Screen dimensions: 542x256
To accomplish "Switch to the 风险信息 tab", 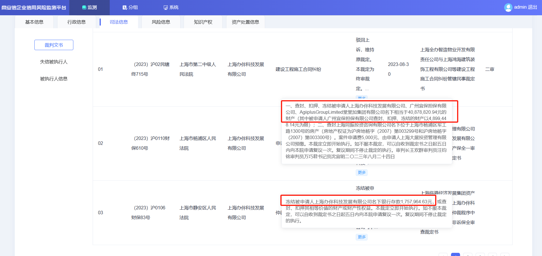I will coord(161,22).
